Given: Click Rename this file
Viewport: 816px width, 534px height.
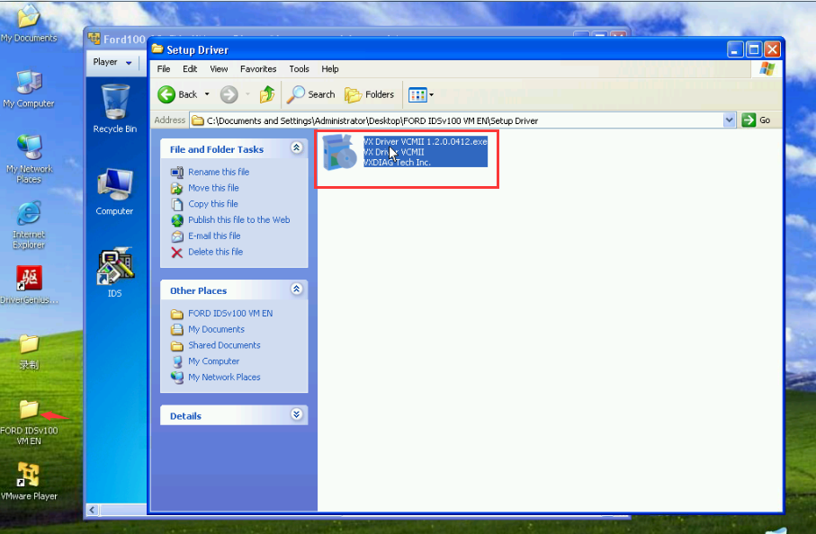Looking at the screenshot, I should click(219, 172).
